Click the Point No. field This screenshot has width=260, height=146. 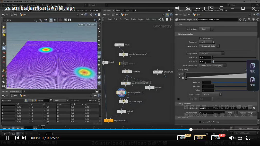pyautogui.click(x=206, y=82)
